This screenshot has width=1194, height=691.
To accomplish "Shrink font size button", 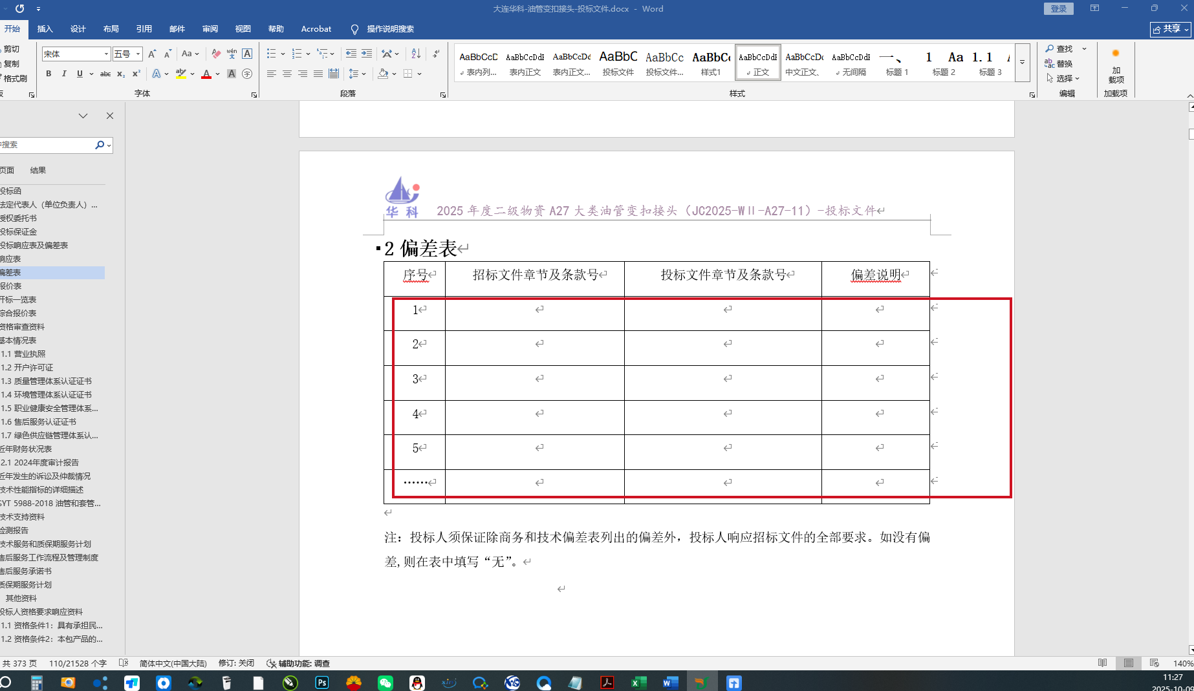I will pyautogui.click(x=168, y=54).
